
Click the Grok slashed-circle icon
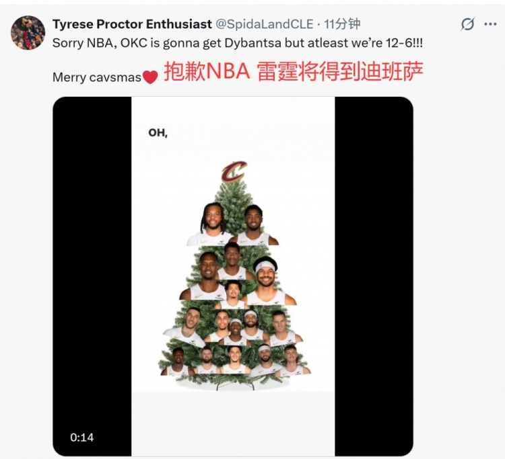click(467, 24)
